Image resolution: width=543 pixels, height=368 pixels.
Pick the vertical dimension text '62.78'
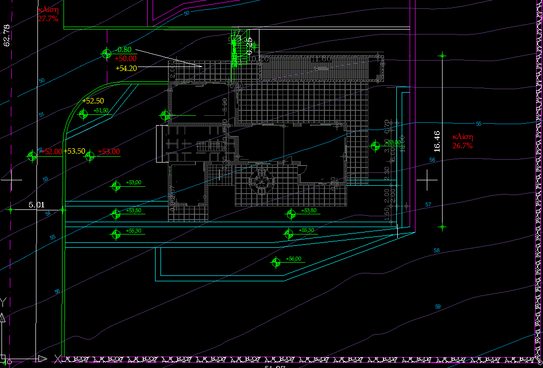pos(6,35)
